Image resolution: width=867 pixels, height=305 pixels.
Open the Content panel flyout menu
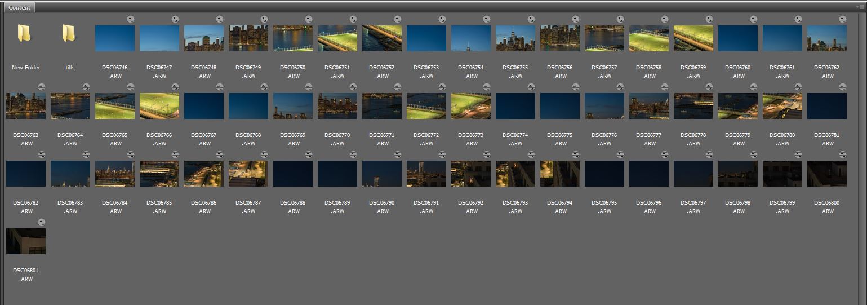pos(859,7)
